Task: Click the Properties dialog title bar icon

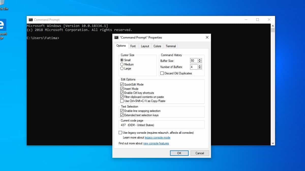Action: pyautogui.click(x=116, y=38)
